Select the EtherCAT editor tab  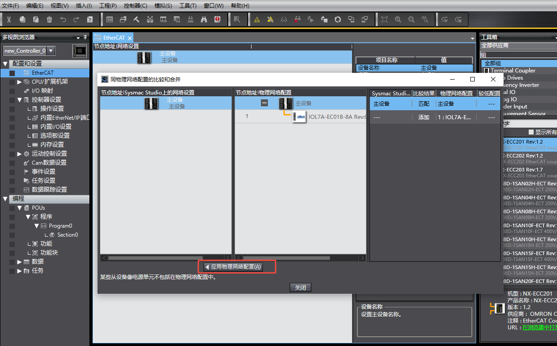(111, 38)
